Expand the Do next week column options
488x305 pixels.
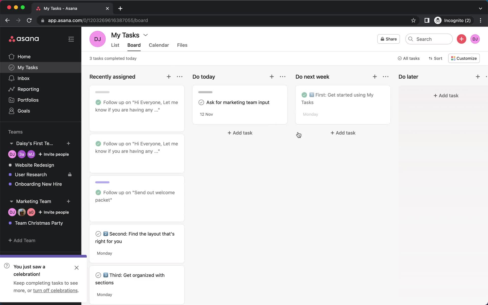[x=386, y=77]
